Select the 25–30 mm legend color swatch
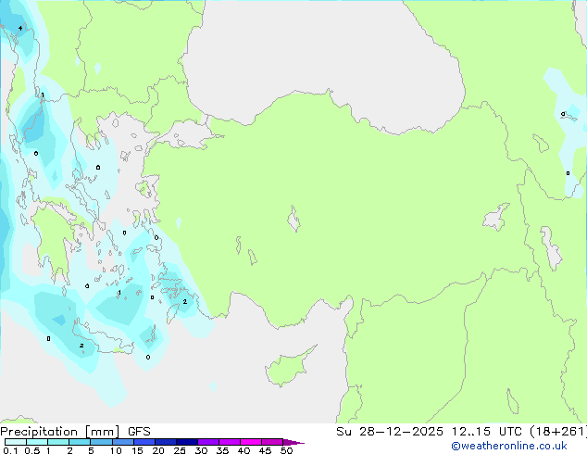 (187, 442)
